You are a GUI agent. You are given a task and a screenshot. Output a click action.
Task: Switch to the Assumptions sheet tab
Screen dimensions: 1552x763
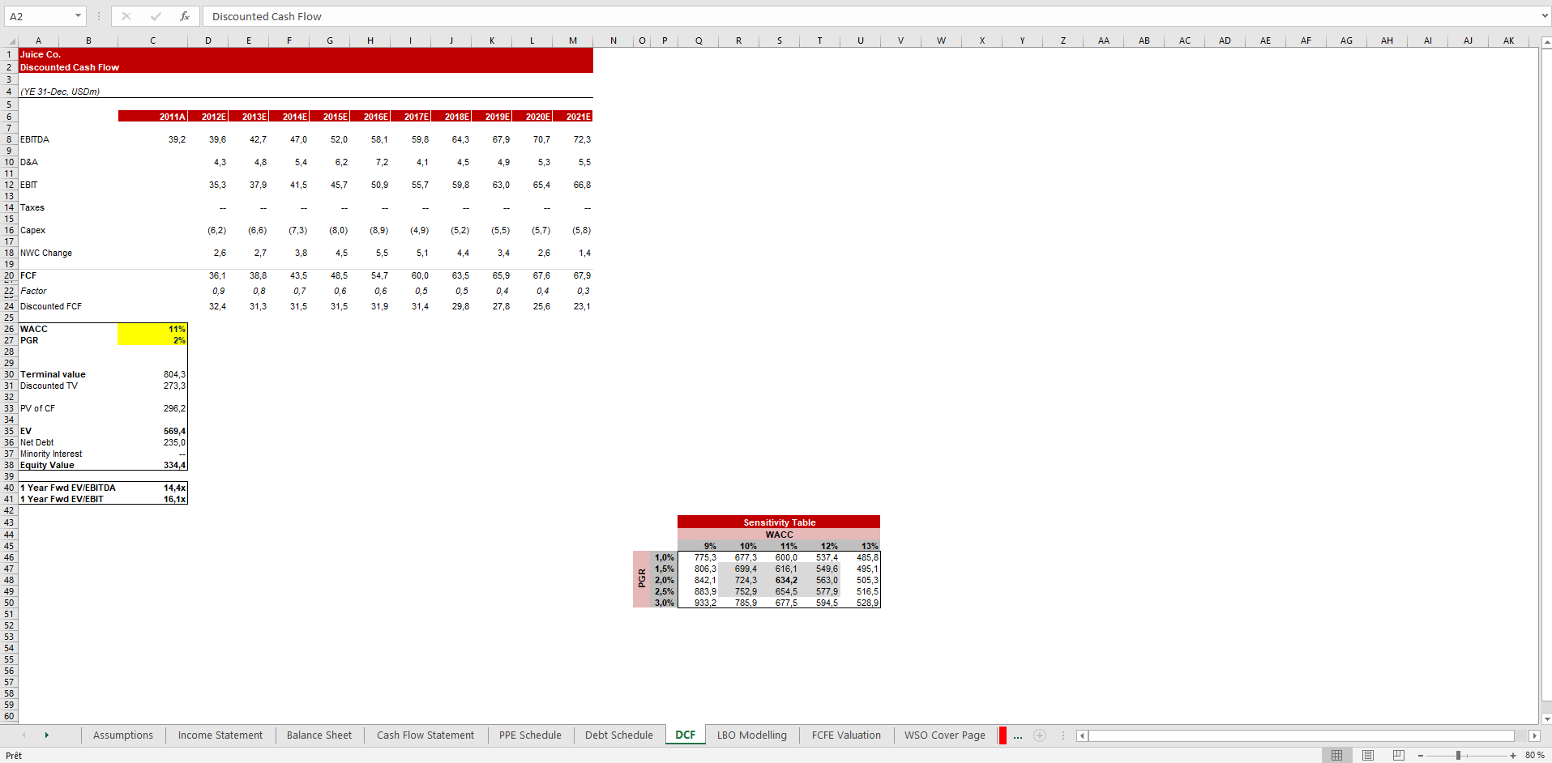[x=122, y=735]
